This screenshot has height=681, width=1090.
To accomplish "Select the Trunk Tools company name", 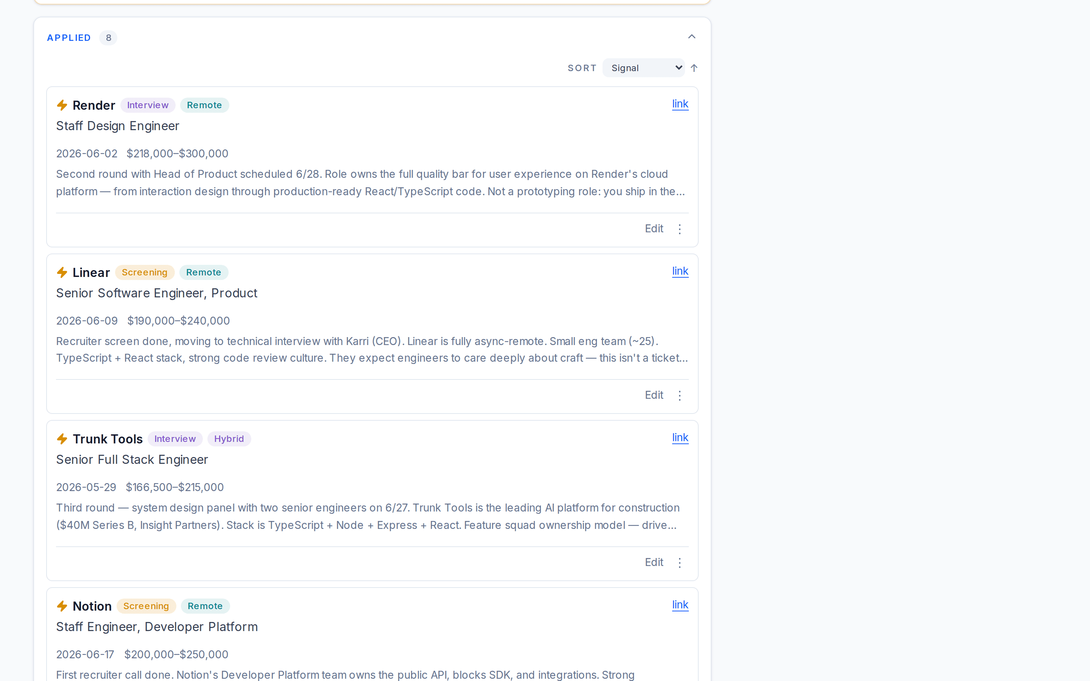I will click(107, 439).
